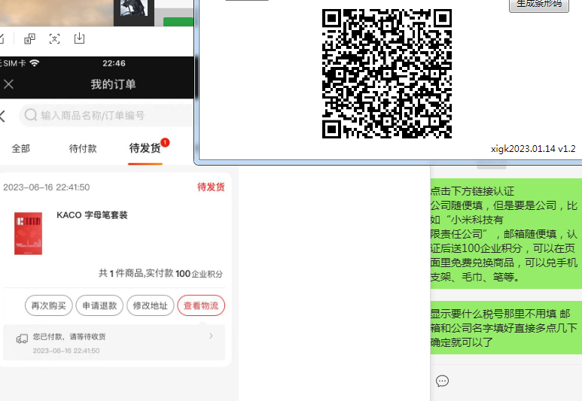Click the 点击下方链接认证 chat message
The height and width of the screenshot is (401, 582).
pyautogui.click(x=506, y=234)
